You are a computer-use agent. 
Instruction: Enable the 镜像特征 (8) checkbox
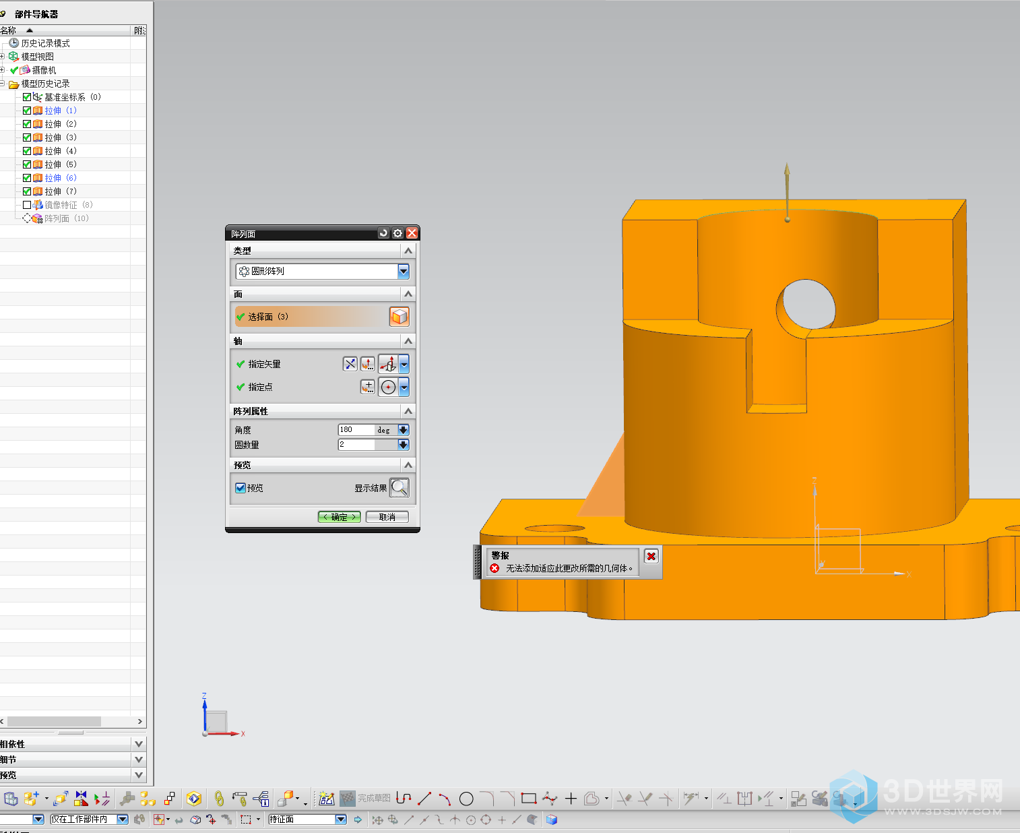point(27,205)
